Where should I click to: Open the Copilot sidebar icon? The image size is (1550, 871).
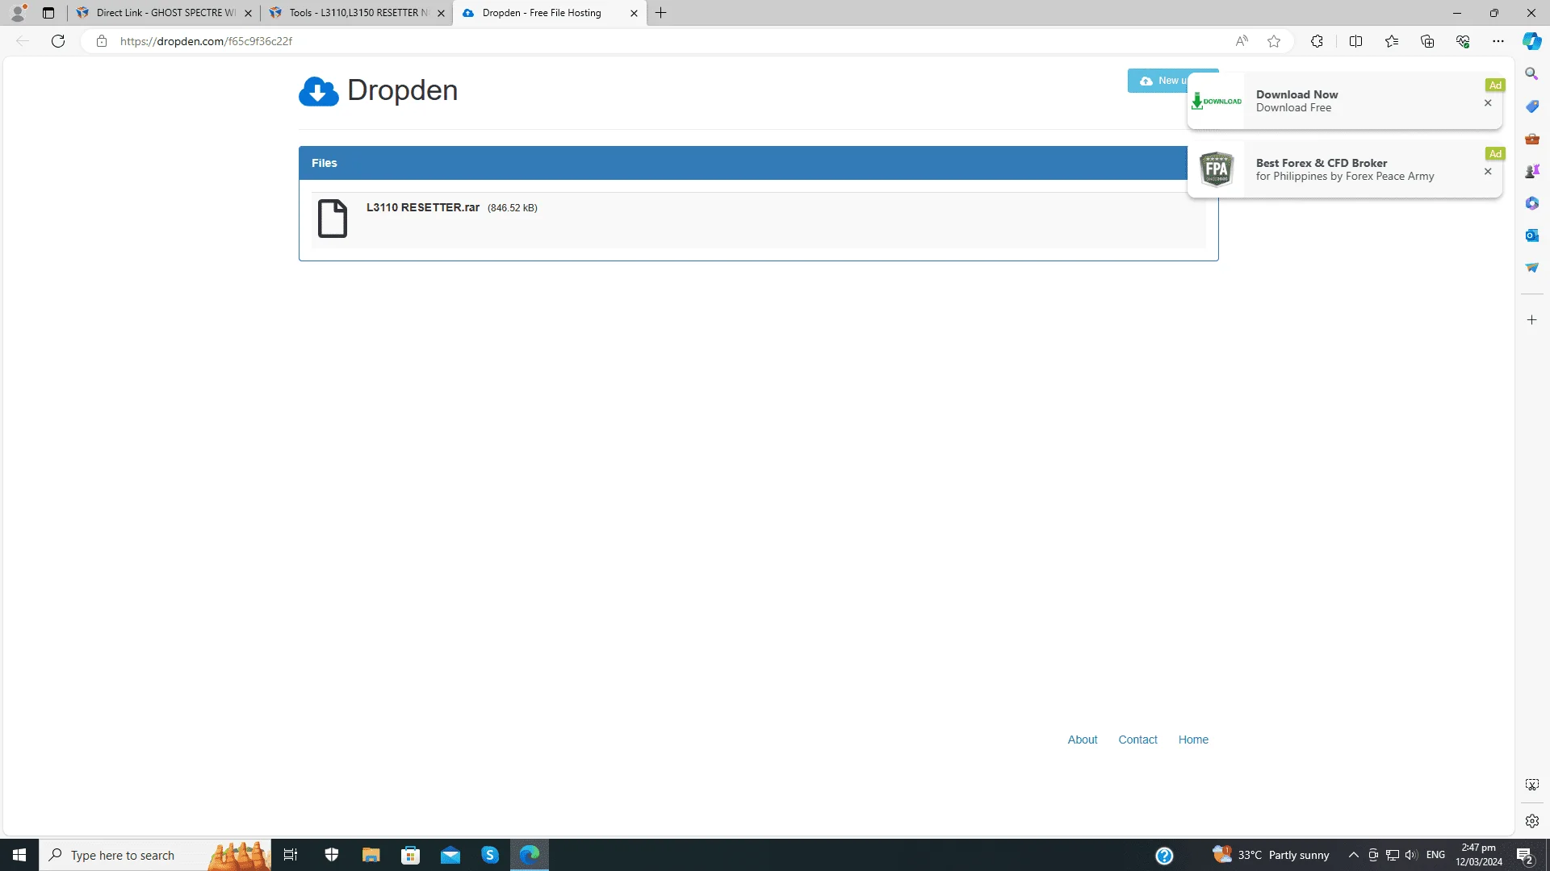pyautogui.click(x=1532, y=41)
